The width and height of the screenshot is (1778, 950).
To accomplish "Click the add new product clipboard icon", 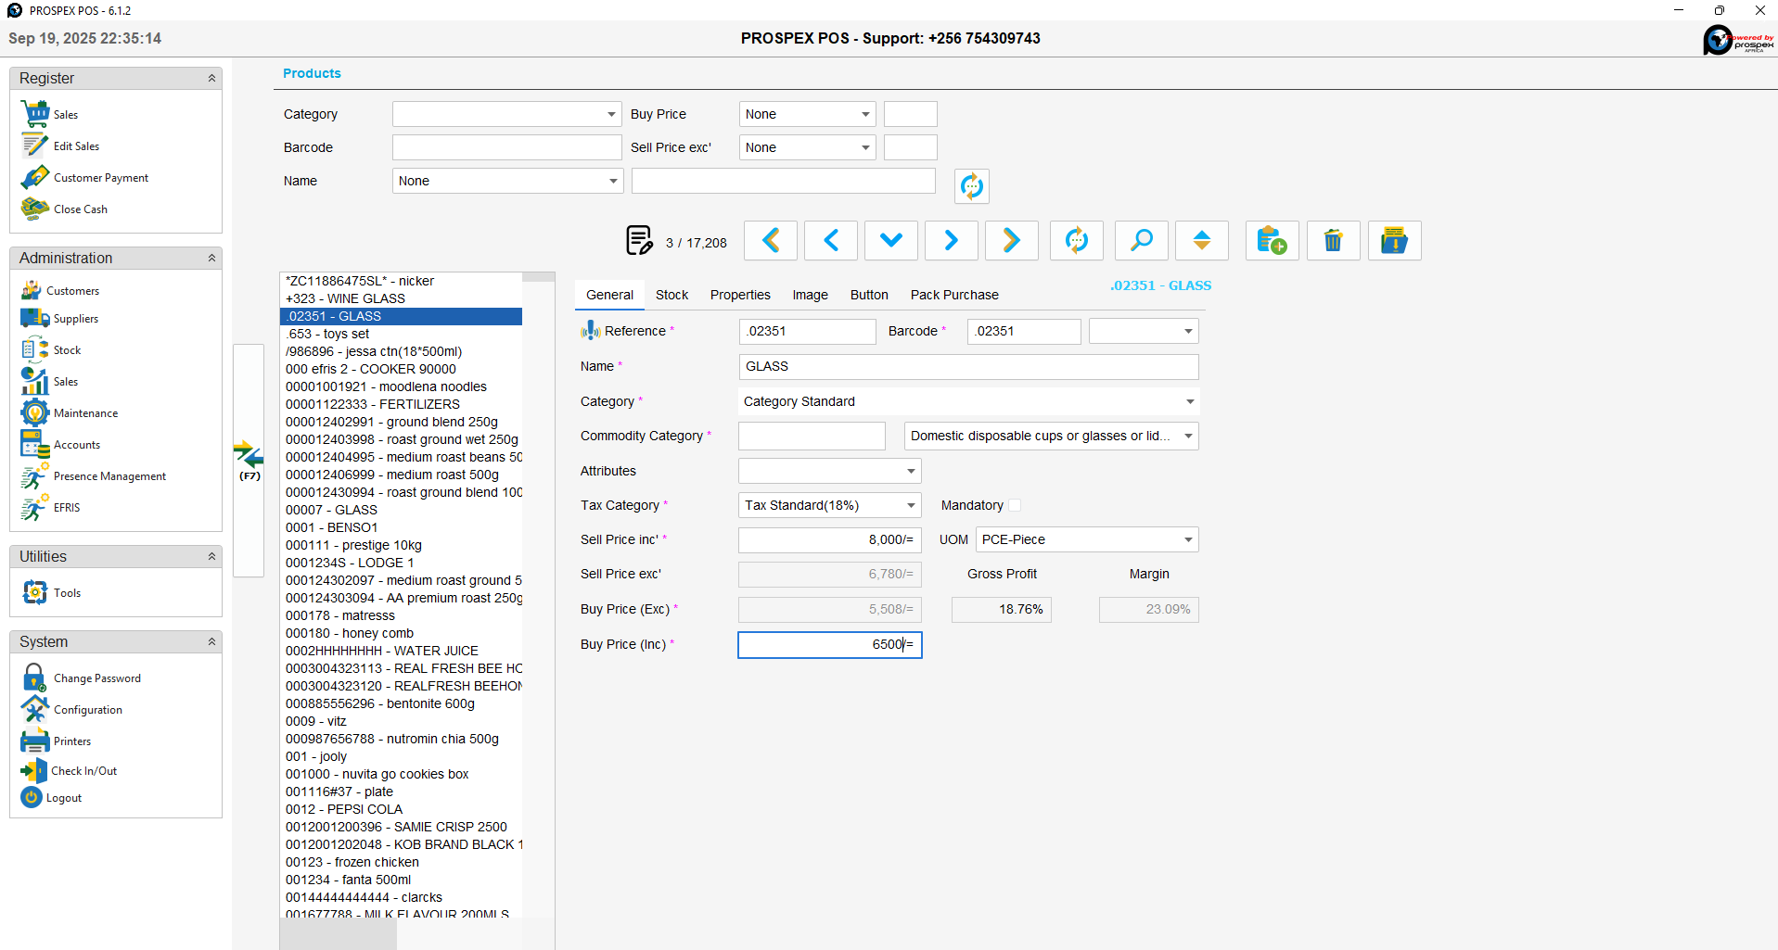I will click(x=1272, y=240).
